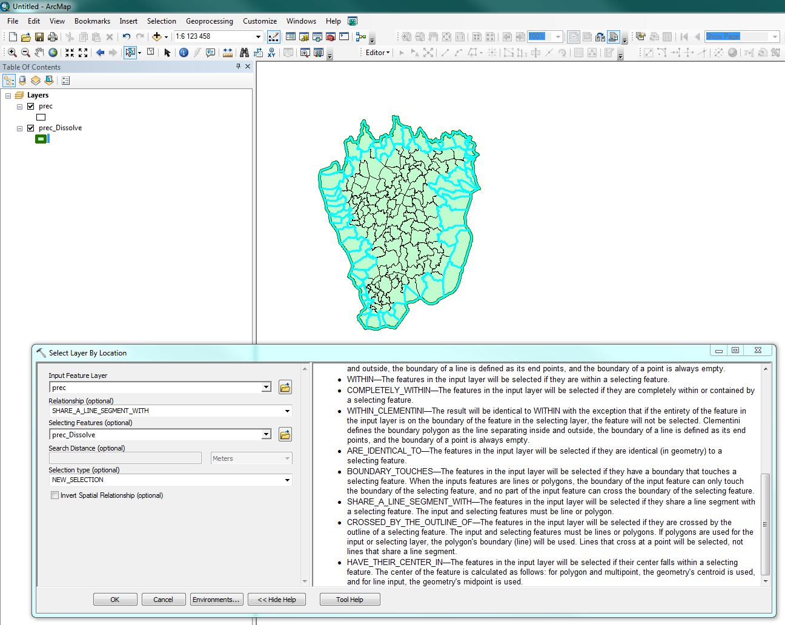The width and height of the screenshot is (785, 625).
Task: Switch TOC to List By Selection
Action: coord(49,80)
